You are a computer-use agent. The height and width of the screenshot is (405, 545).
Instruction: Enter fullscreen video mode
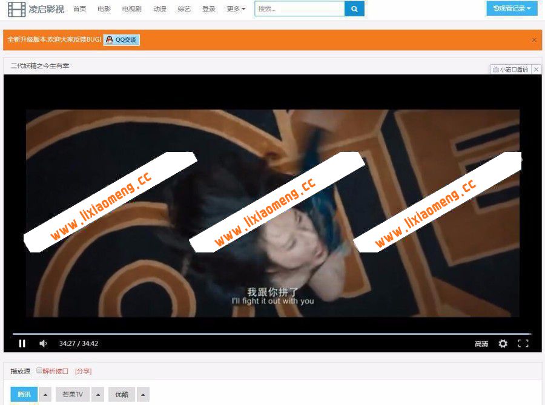click(523, 343)
